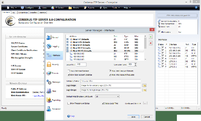
Task: Click the Help link in dialog
Action: coord(73,116)
